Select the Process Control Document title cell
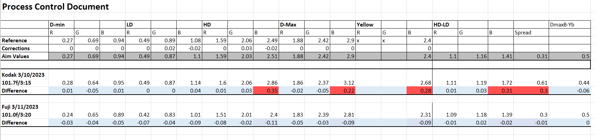595x140 pixels. [x=55, y=7]
